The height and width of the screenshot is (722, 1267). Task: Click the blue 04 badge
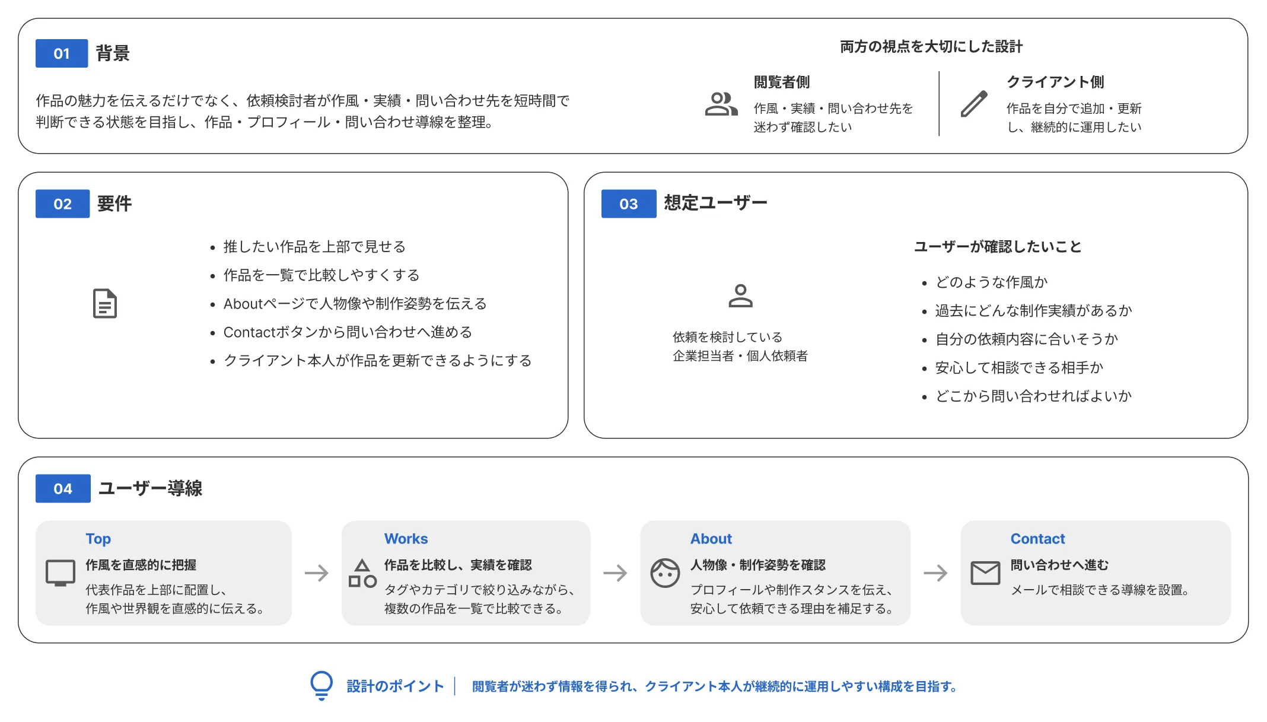[x=63, y=488]
